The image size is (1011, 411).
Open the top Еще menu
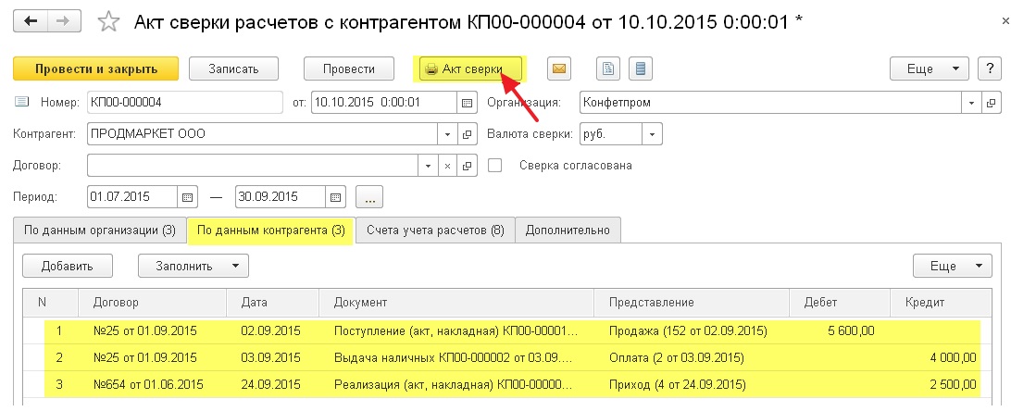click(930, 68)
